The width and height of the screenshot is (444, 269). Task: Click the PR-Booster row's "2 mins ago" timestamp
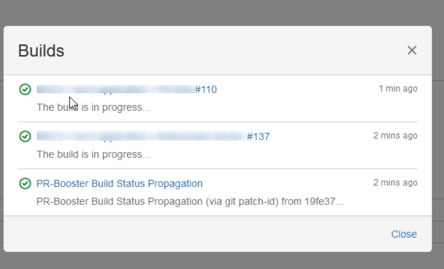tap(395, 182)
